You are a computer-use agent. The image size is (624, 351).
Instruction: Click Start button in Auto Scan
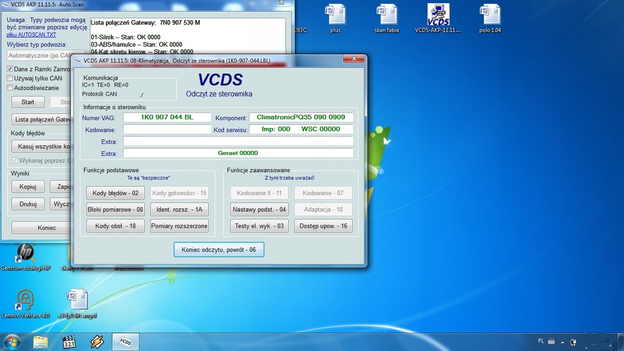click(x=28, y=102)
